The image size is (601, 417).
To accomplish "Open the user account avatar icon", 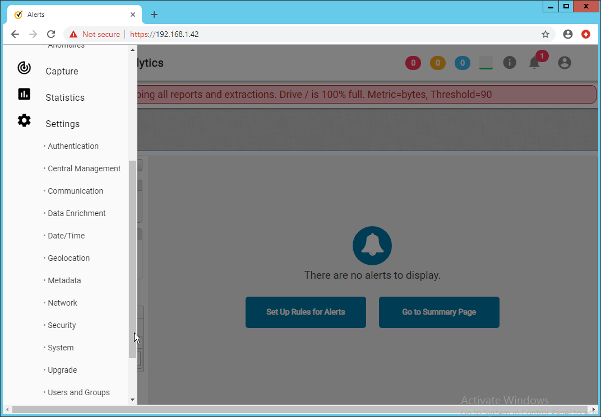I will point(565,63).
